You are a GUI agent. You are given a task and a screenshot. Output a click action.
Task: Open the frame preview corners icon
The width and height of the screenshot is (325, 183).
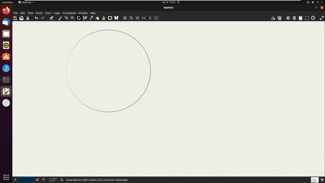(x=307, y=18)
